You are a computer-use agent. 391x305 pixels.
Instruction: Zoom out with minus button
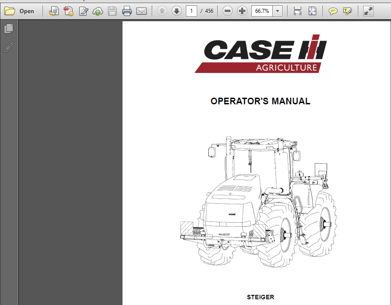(x=227, y=11)
